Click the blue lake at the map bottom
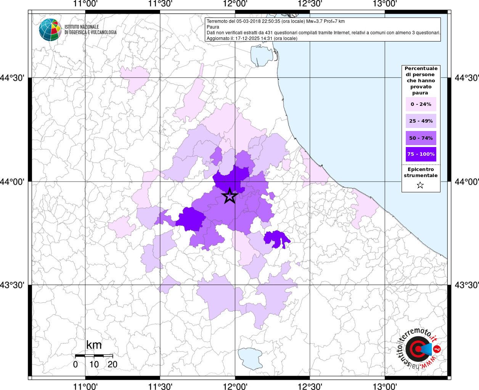Viewport: 479px width, 390px height. pyautogui.click(x=250, y=358)
